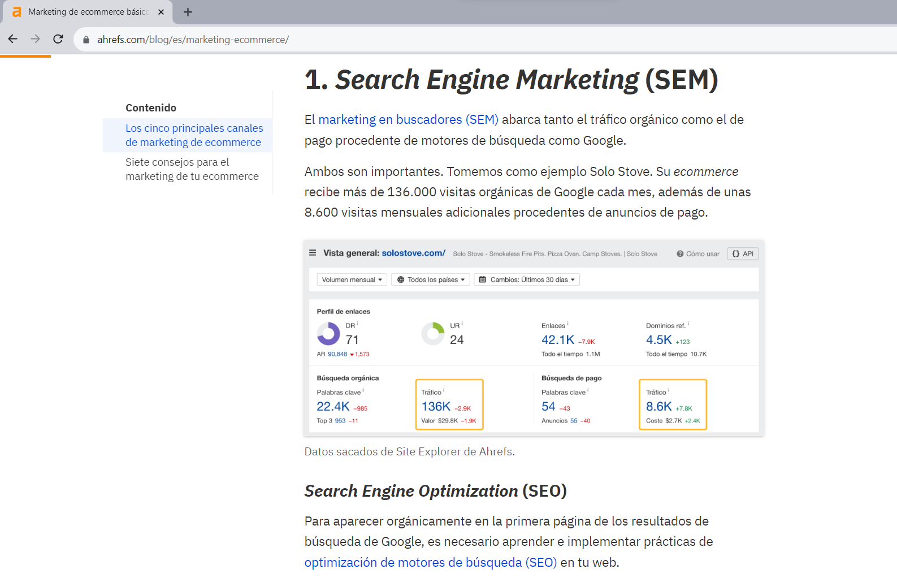The height and width of the screenshot is (577, 897).
Task: Open Siete consejos para el marketing link
Action: click(x=192, y=169)
